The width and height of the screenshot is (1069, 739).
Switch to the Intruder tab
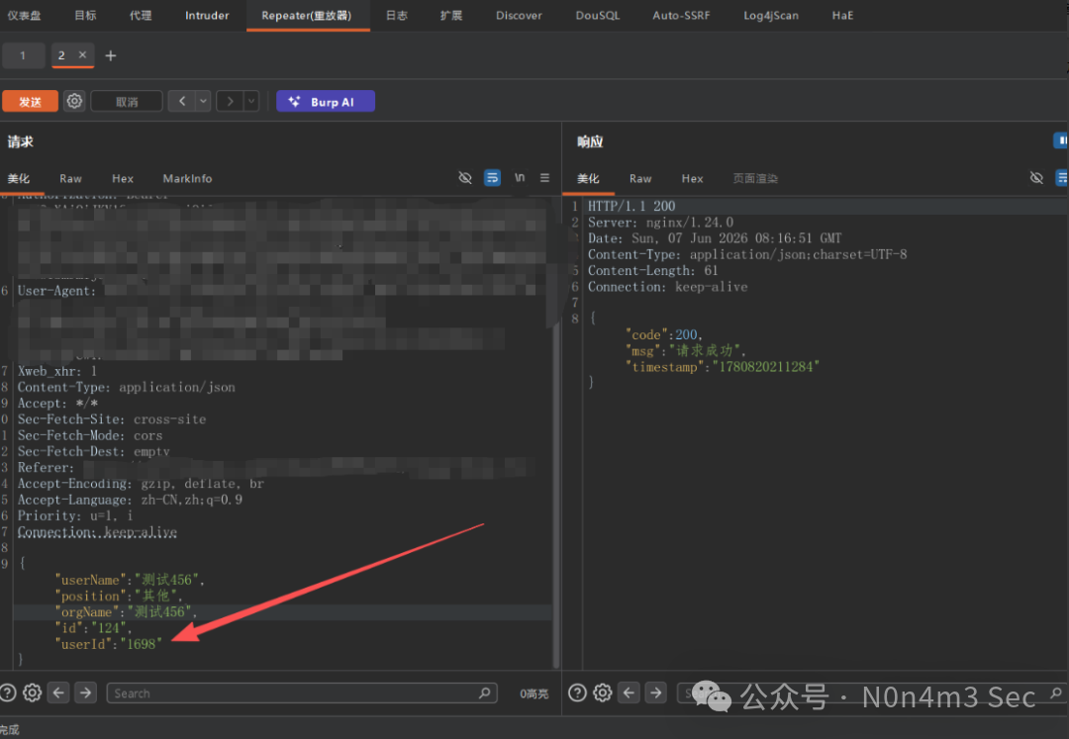[x=207, y=15]
